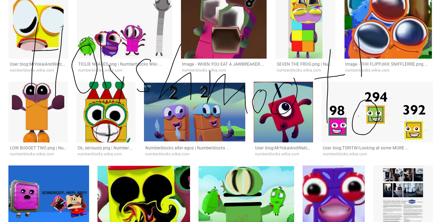Click the User blog caption under the red one-eyed block
The width and height of the screenshot is (435, 222).
283,148
